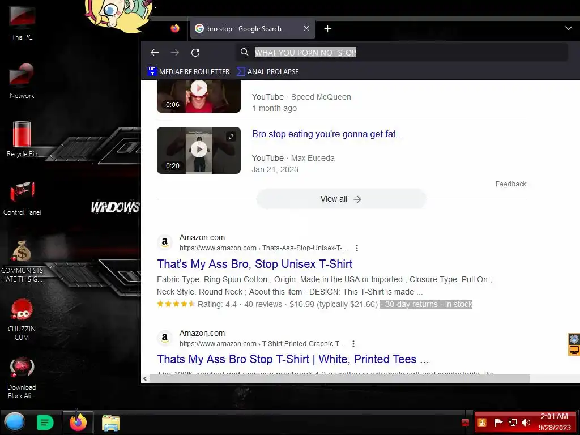Viewport: 580px width, 435px height.
Task: Play the 0:20 Max Euceda video thumbnail
Action: (199, 150)
